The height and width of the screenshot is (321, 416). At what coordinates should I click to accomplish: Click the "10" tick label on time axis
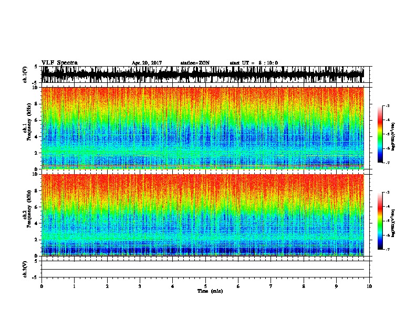[x=369, y=286]
